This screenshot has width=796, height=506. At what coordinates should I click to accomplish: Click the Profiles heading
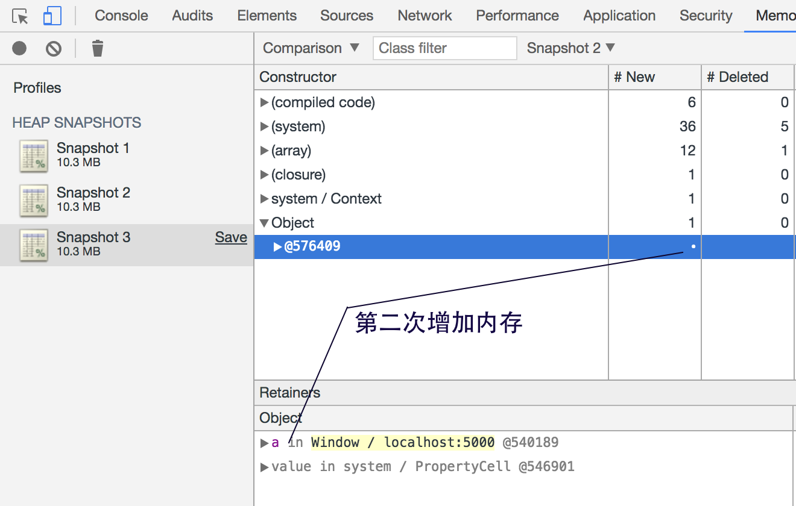point(37,88)
